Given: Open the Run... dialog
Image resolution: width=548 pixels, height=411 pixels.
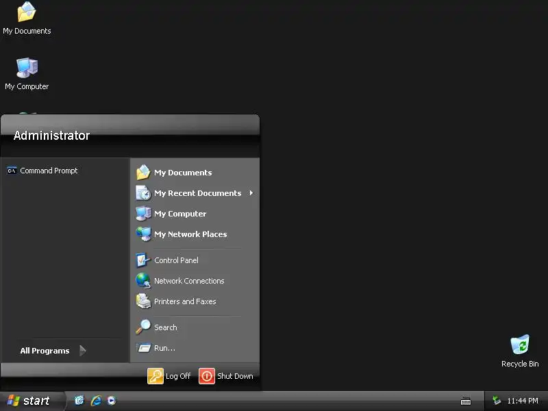Looking at the screenshot, I should pos(195,348).
